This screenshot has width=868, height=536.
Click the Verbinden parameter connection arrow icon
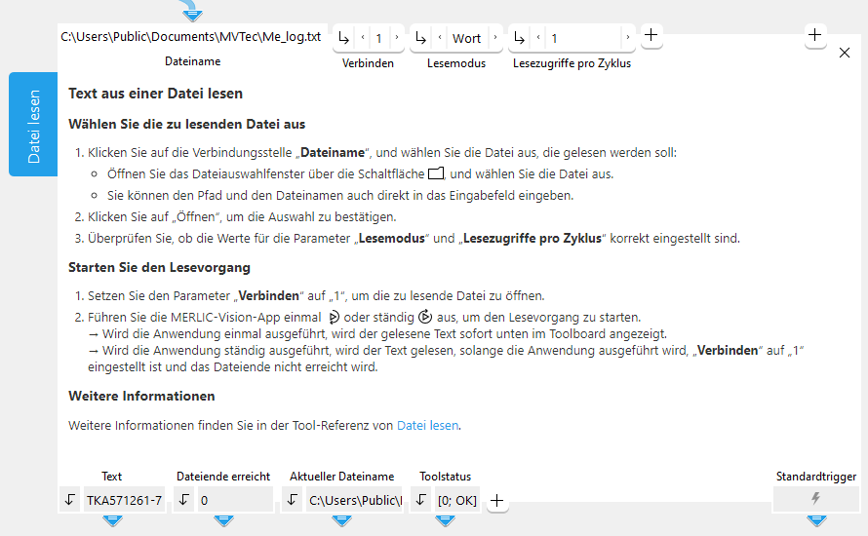pos(344,38)
